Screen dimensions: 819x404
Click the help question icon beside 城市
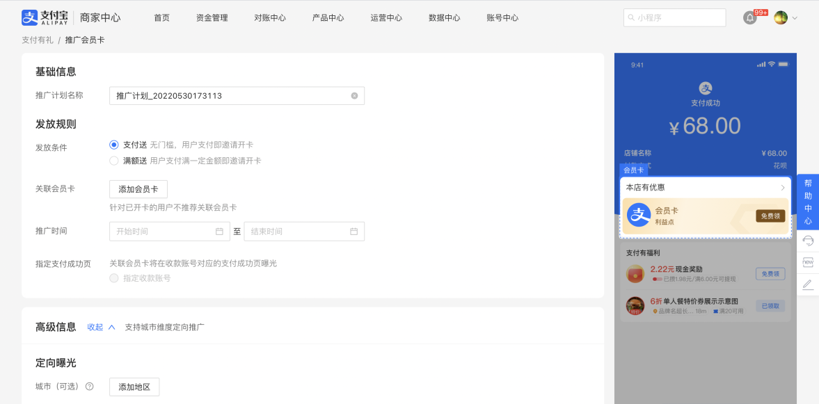(x=89, y=387)
